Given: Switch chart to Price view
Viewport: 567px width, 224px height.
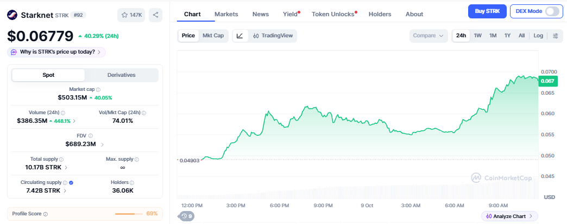Looking at the screenshot, I should (188, 36).
